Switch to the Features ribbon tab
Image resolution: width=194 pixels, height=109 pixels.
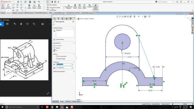coord(3,13)
